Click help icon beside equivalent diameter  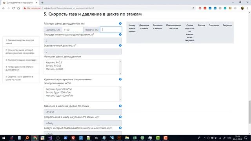tap(120, 45)
